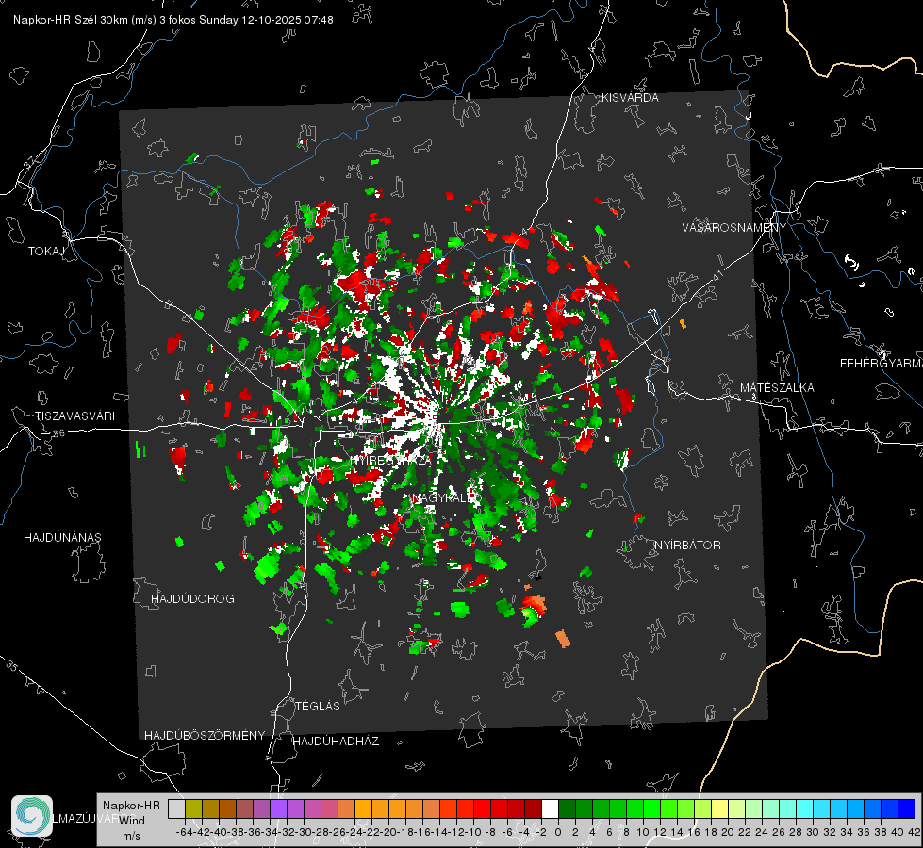The image size is (923, 848).
Task: Click the VÁSÁROSNAMÉNY town label
Action: tap(733, 228)
